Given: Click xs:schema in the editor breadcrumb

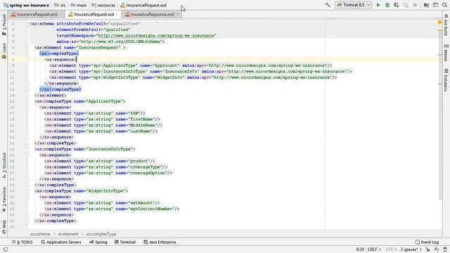Looking at the screenshot, I should 41,234.
